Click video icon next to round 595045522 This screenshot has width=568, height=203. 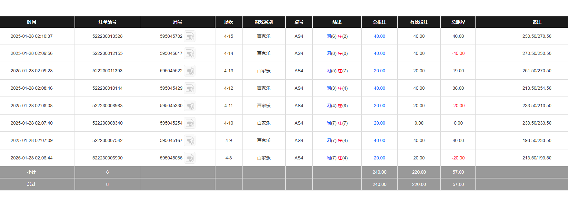[x=190, y=71]
